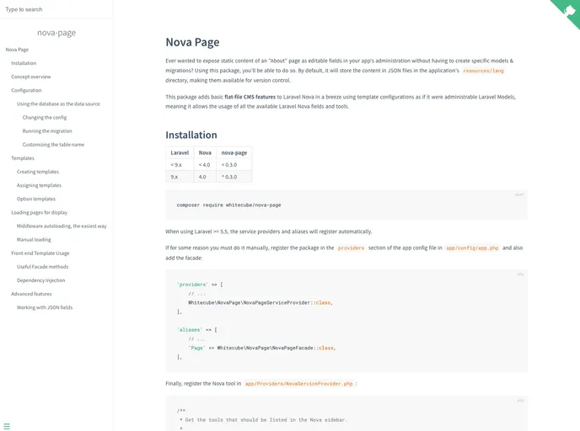Screen dimensions: 580x431
Task: Open 'Working with JSON fields' entry
Action: (x=45, y=307)
